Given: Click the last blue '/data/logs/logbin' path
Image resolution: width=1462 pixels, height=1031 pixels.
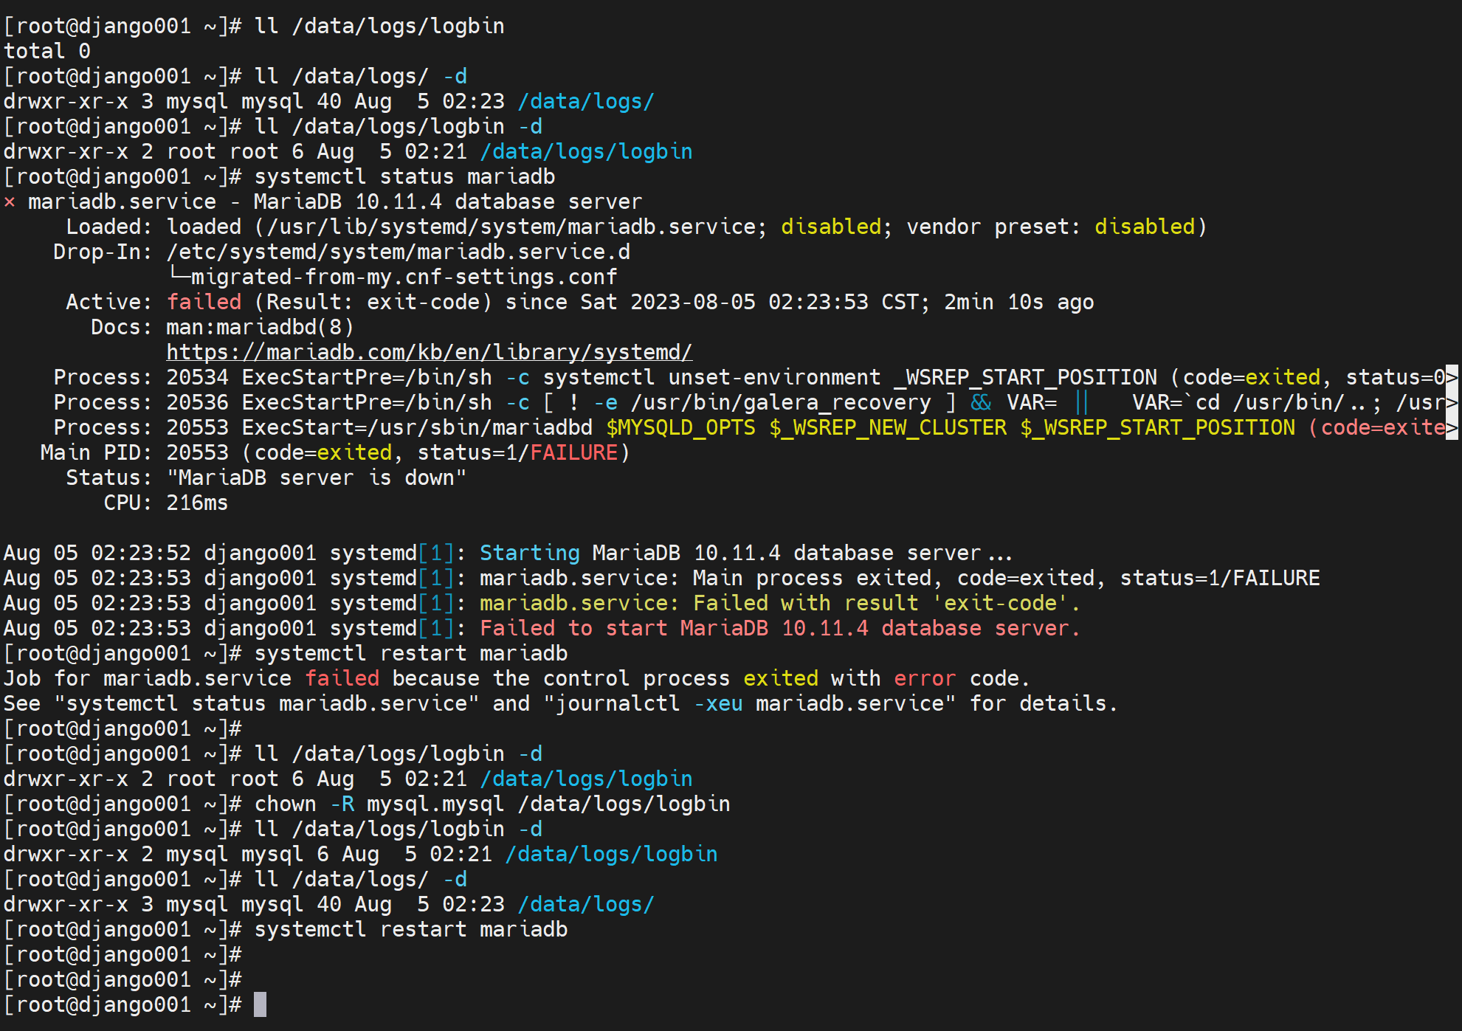Looking at the screenshot, I should pos(611,854).
